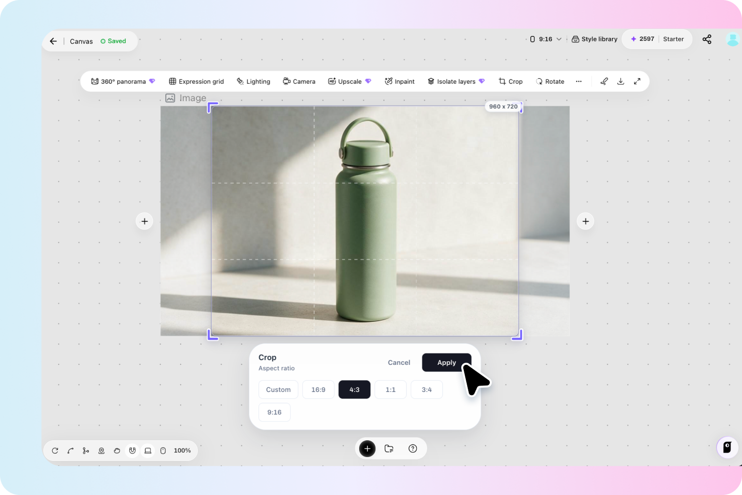Open the help question mark icon
This screenshot has width=742, height=495.
(x=413, y=449)
